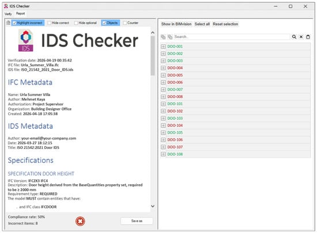The image size is (317, 233).
Task: Select the DOO-102 object label
Action: (x=175, y=111)
